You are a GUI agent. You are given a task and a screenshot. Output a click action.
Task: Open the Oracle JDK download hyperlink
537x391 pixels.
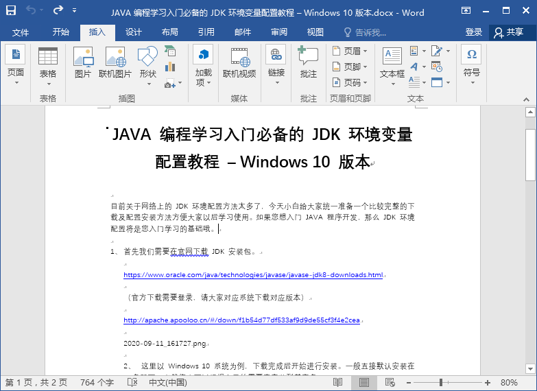(253, 275)
